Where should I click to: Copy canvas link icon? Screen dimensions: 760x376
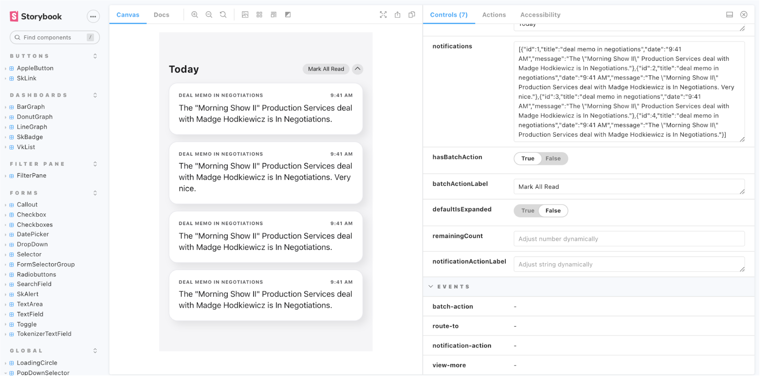pos(412,15)
